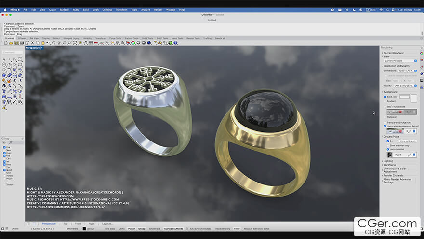Select the Solid color background radio button
Image resolution: width=424 pixels, height=239 pixels.
[385, 97]
